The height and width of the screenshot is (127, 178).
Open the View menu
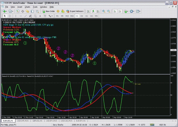[13, 7]
